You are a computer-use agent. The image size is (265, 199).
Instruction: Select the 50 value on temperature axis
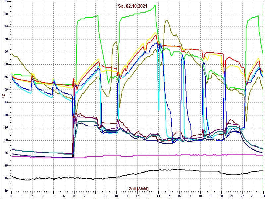pyautogui.click(x=6, y=90)
